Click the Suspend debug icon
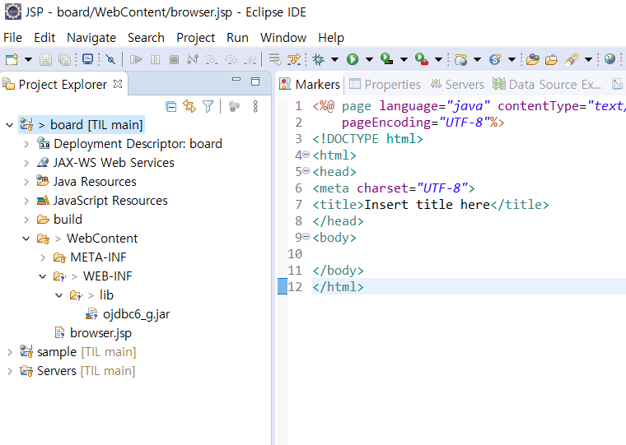This screenshot has width=626, height=445. [x=156, y=60]
